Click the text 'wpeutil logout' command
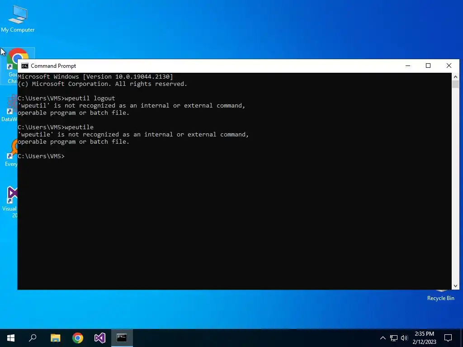463x347 pixels. pos(90,98)
